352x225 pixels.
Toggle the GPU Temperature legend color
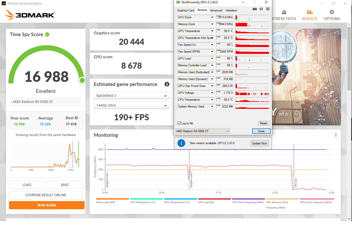181,199
